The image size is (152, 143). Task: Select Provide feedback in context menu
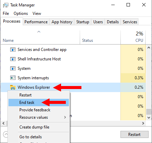tap(39, 110)
